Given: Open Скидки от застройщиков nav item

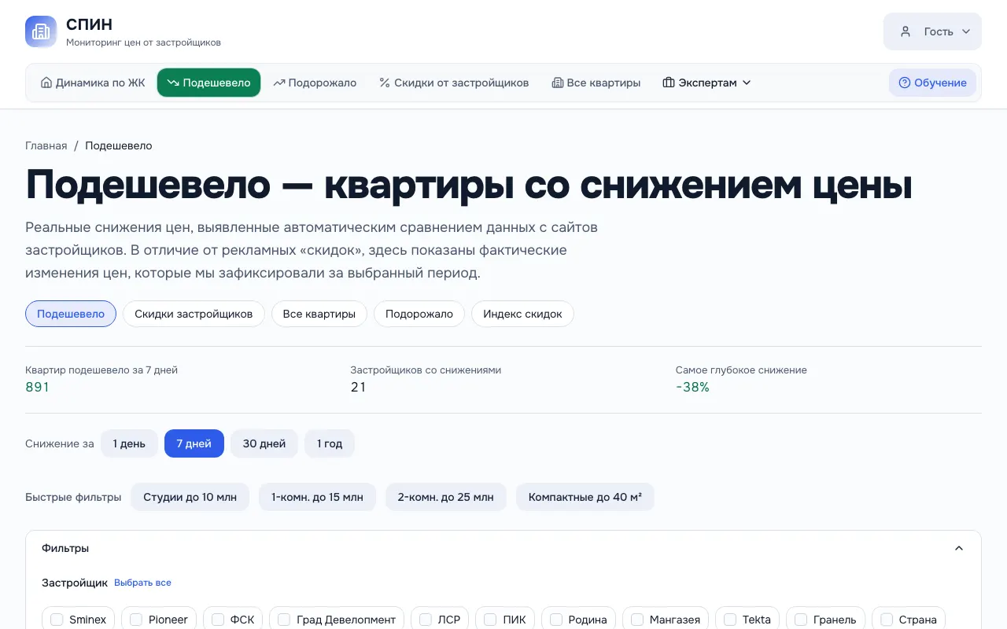Looking at the screenshot, I should [454, 83].
